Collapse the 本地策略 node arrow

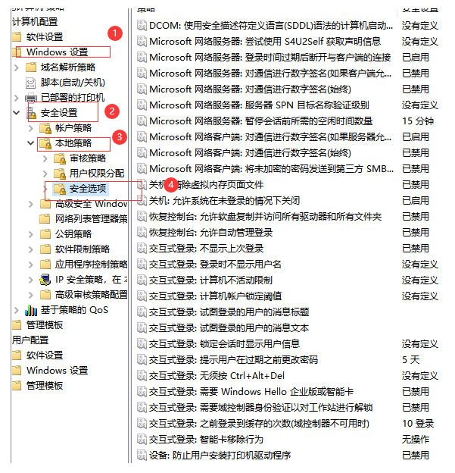click(x=31, y=143)
